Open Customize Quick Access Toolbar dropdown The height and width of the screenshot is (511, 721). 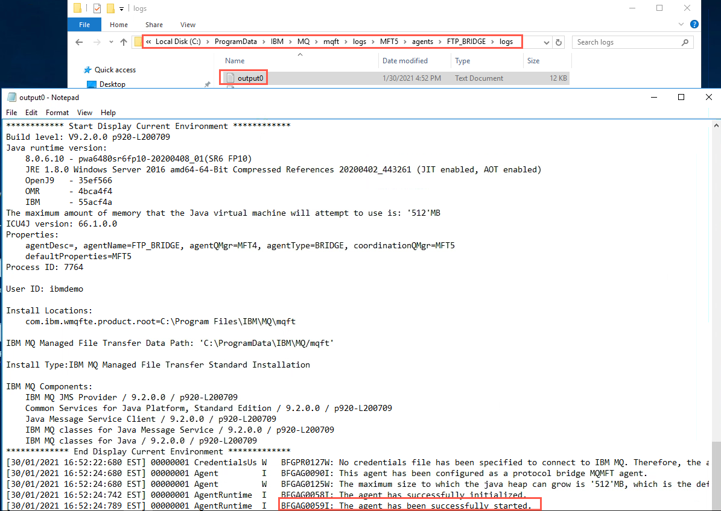[x=121, y=8]
